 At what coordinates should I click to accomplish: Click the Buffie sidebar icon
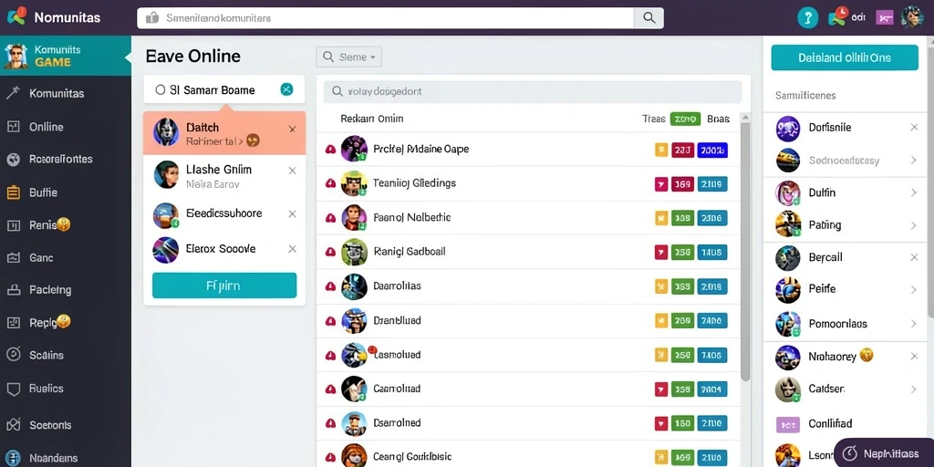click(x=13, y=192)
